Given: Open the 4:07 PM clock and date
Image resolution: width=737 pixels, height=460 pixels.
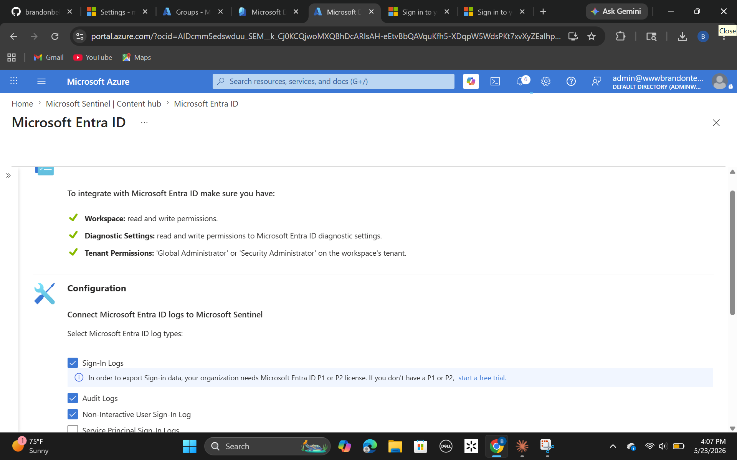Looking at the screenshot, I should coord(710,446).
